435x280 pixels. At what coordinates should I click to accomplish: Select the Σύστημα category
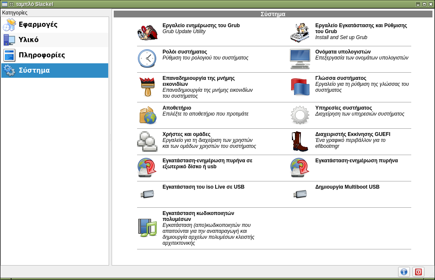point(34,71)
